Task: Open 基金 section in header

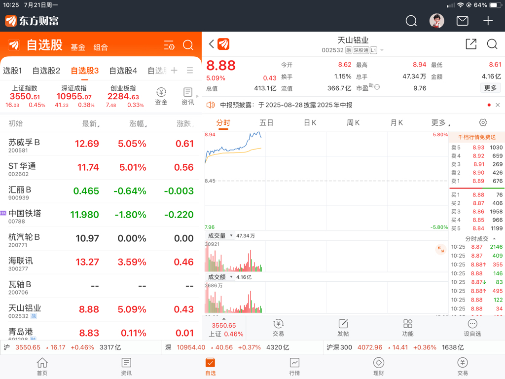Action: point(78,47)
